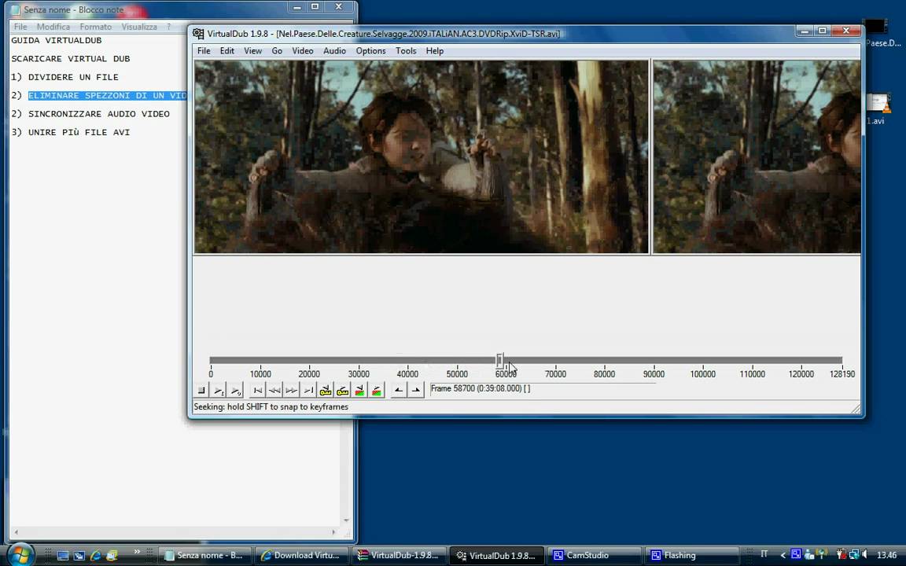The width and height of the screenshot is (906, 566).
Task: Click the line SCARICARE VIRTUAL DUB
Action: pyautogui.click(x=71, y=59)
